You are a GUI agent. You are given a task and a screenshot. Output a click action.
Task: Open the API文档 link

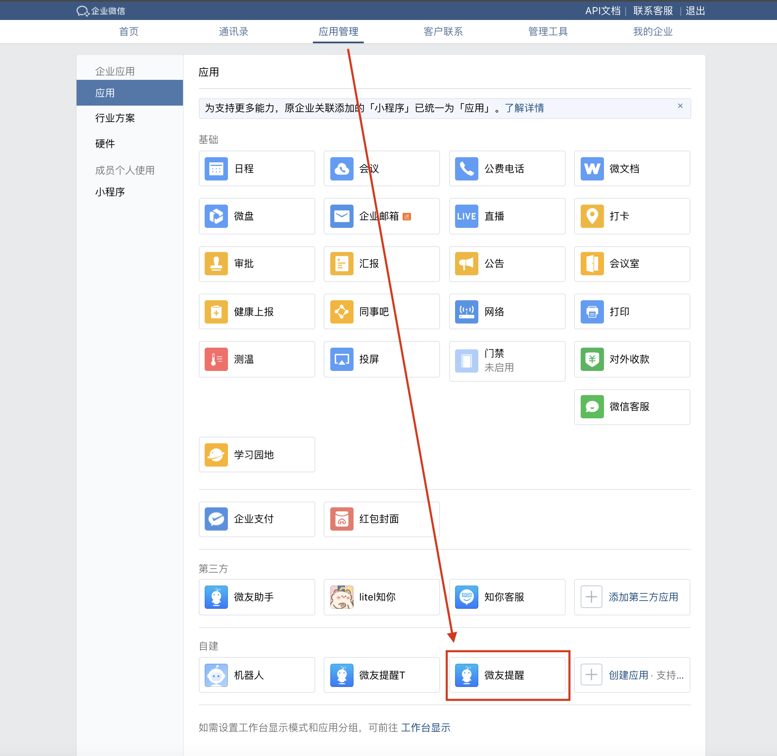(603, 11)
